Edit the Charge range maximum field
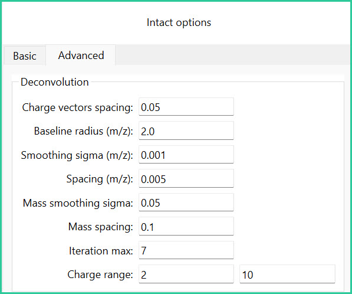 coord(287,274)
